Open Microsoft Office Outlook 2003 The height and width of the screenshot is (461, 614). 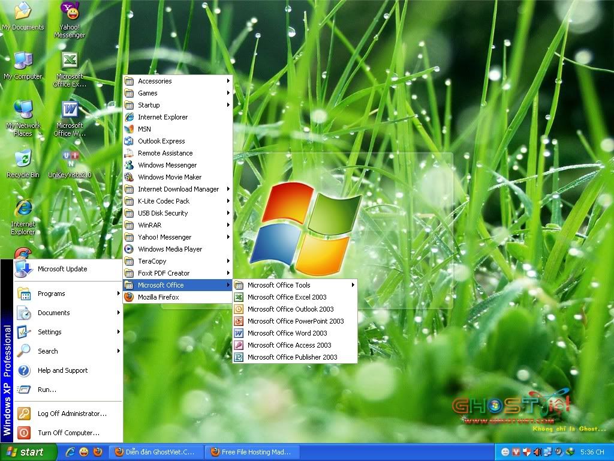[x=290, y=309]
